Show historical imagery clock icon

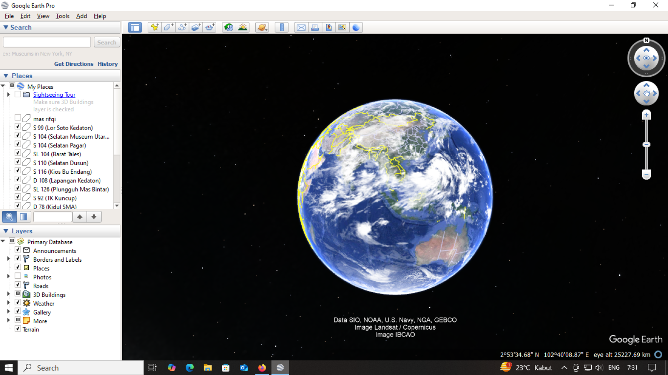tap(229, 27)
